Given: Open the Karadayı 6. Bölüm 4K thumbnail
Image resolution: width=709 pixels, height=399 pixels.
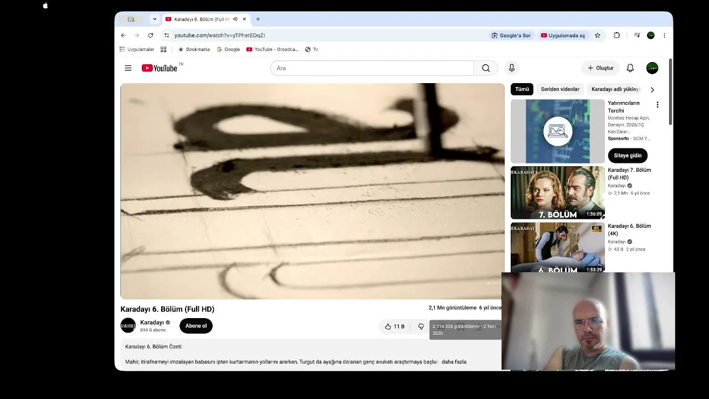Looking at the screenshot, I should click(x=558, y=248).
